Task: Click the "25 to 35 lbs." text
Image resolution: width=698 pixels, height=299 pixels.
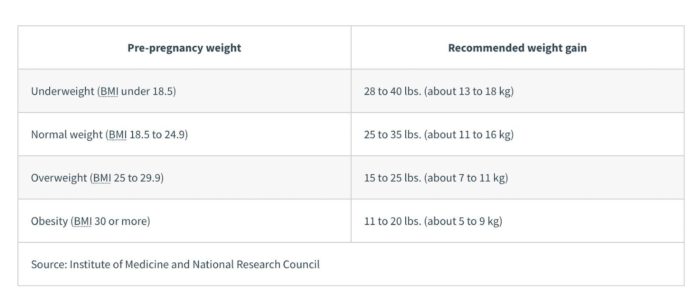Action: point(392,134)
